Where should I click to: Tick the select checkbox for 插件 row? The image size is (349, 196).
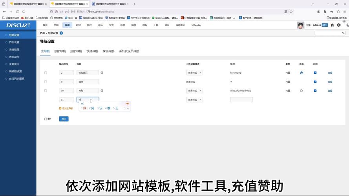tap(46, 82)
